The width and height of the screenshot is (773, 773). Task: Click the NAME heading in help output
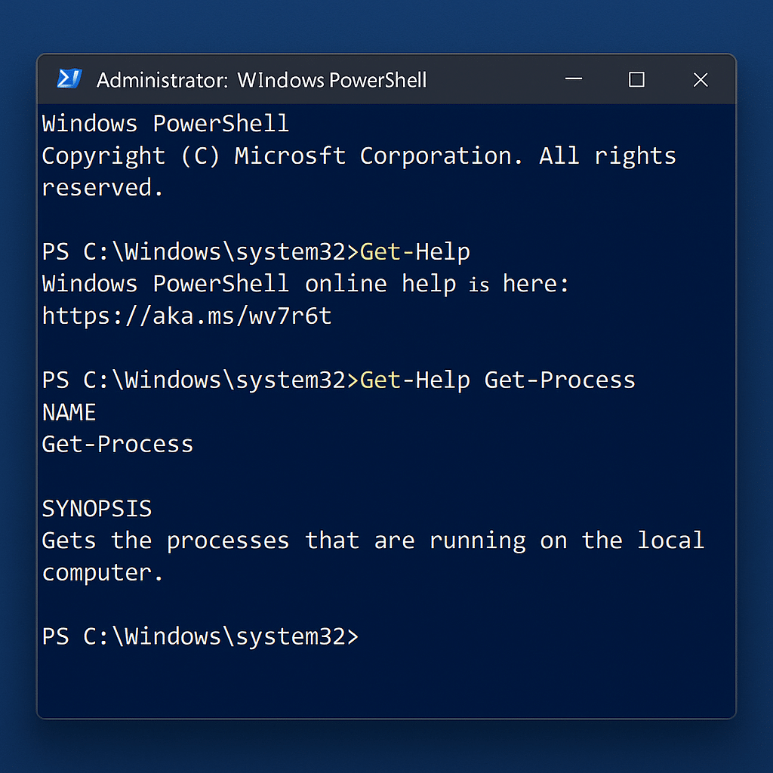(x=69, y=412)
